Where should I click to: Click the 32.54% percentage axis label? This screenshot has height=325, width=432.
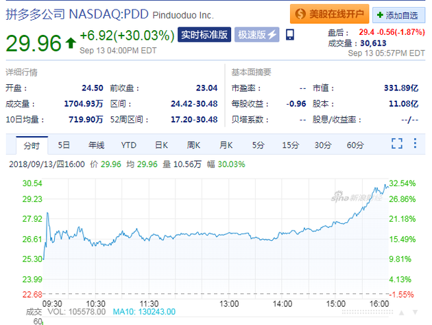point(403,183)
